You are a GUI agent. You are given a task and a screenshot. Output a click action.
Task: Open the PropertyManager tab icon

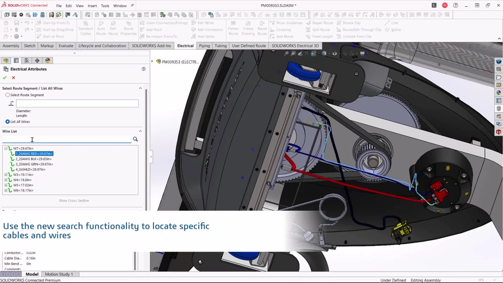(16, 60)
